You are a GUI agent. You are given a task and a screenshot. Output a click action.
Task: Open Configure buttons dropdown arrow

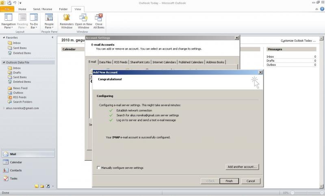(53, 186)
